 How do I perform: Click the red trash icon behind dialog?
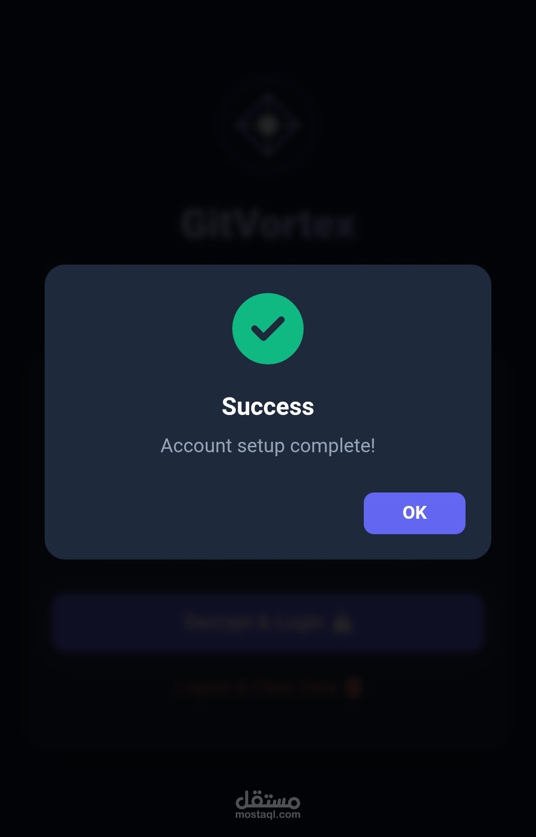coord(353,689)
